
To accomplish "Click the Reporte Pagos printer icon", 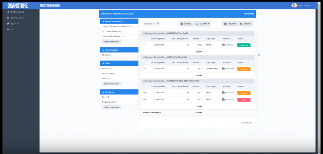I will 8,18.
